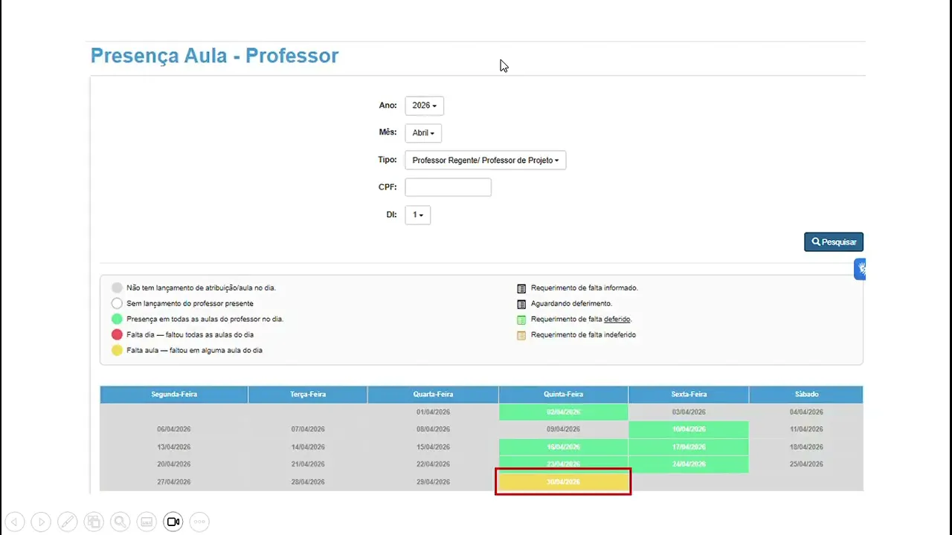Click the 'deferido' underlined link in legend

click(x=617, y=320)
